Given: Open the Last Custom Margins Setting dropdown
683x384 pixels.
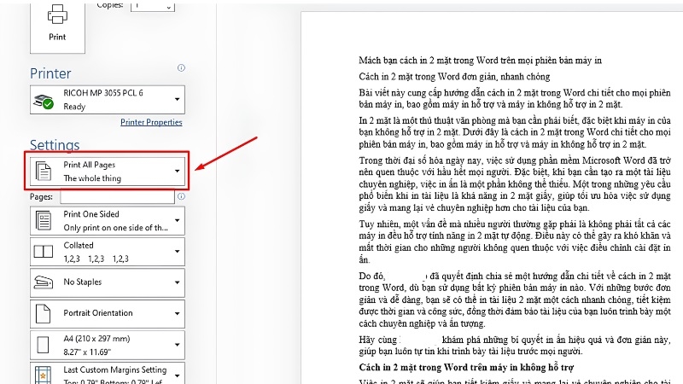Looking at the screenshot, I should pyautogui.click(x=108, y=373).
